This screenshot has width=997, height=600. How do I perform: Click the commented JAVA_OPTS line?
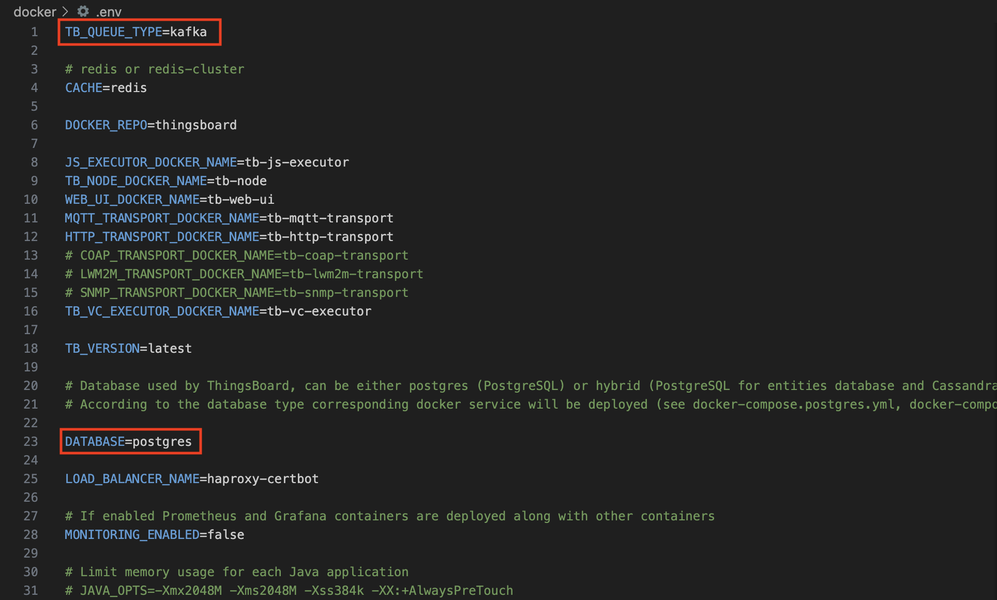pyautogui.click(x=289, y=591)
